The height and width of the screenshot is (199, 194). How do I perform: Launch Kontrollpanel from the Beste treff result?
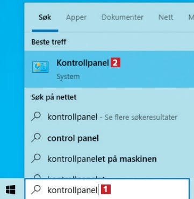(x=109, y=69)
